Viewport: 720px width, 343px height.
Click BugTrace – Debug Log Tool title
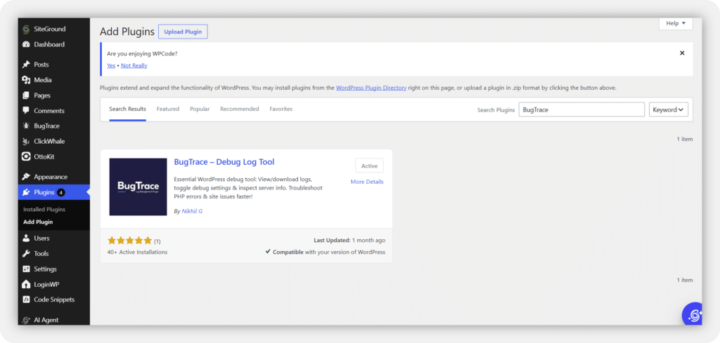[x=224, y=162]
